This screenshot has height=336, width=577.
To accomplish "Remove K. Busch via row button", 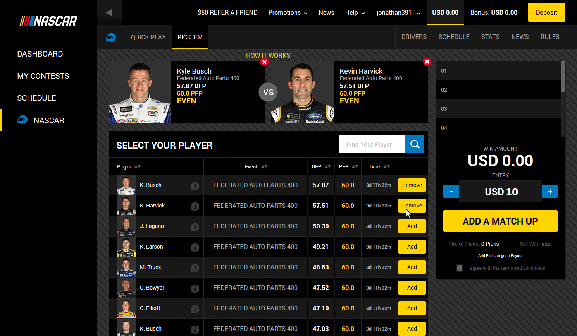I will (x=412, y=185).
